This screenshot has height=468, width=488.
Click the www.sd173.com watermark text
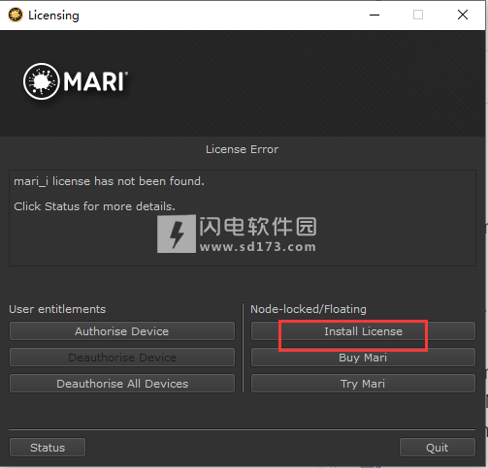tap(258, 247)
